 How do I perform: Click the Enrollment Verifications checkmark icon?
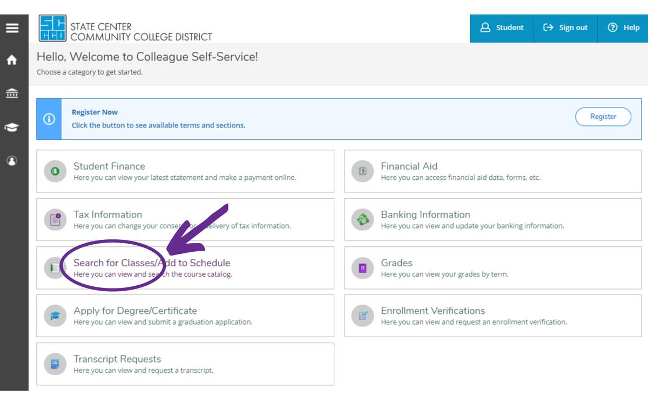[362, 316]
